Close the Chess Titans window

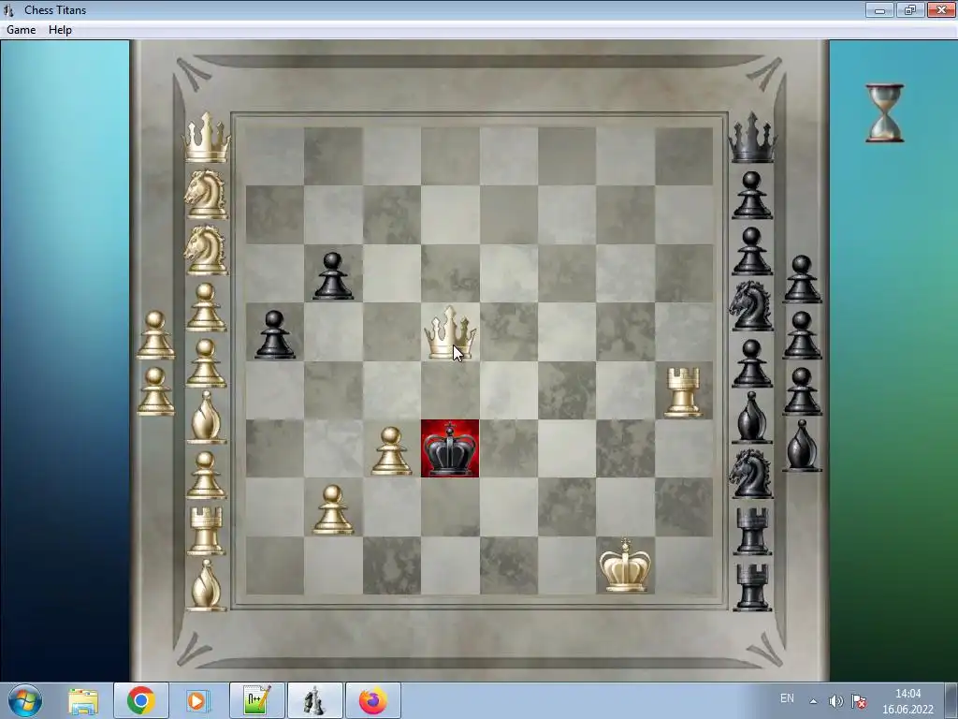point(941,9)
